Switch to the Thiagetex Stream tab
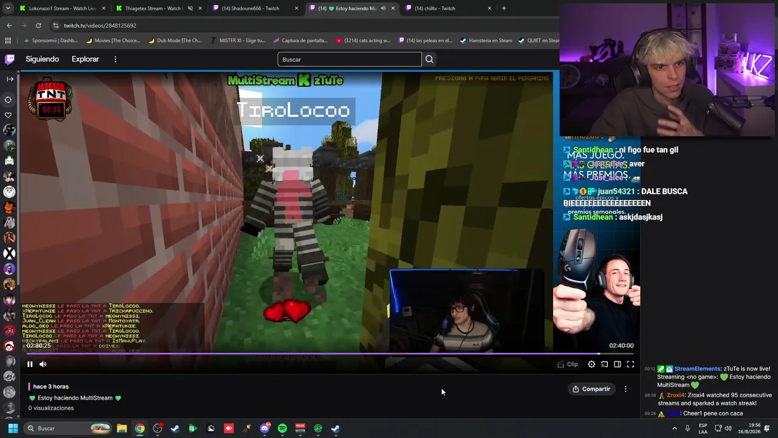The width and height of the screenshot is (778, 438). tap(154, 9)
